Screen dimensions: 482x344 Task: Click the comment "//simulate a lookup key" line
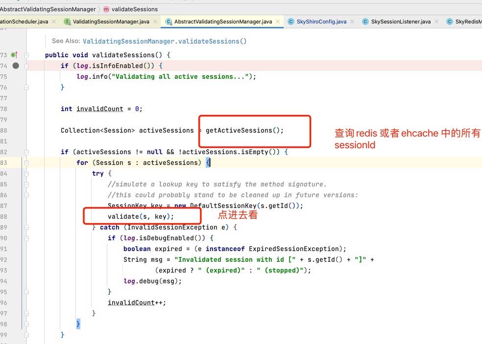tap(217, 184)
